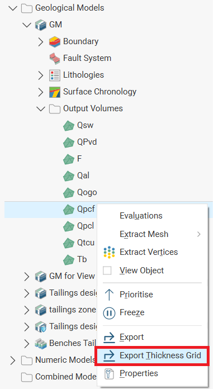The height and width of the screenshot is (389, 214).
Task: Click the Extract Vertices dots icon
Action: tap(109, 252)
